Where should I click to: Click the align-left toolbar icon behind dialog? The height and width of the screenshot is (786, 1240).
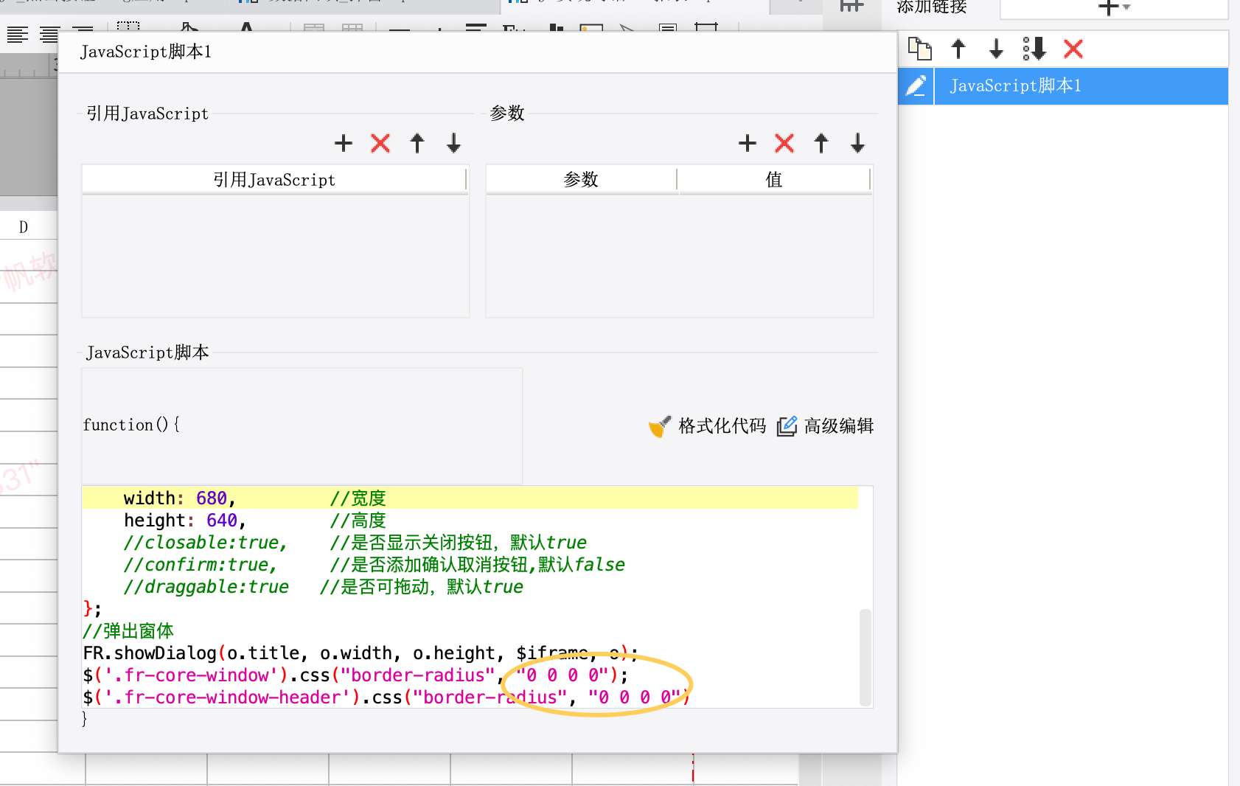[x=18, y=35]
